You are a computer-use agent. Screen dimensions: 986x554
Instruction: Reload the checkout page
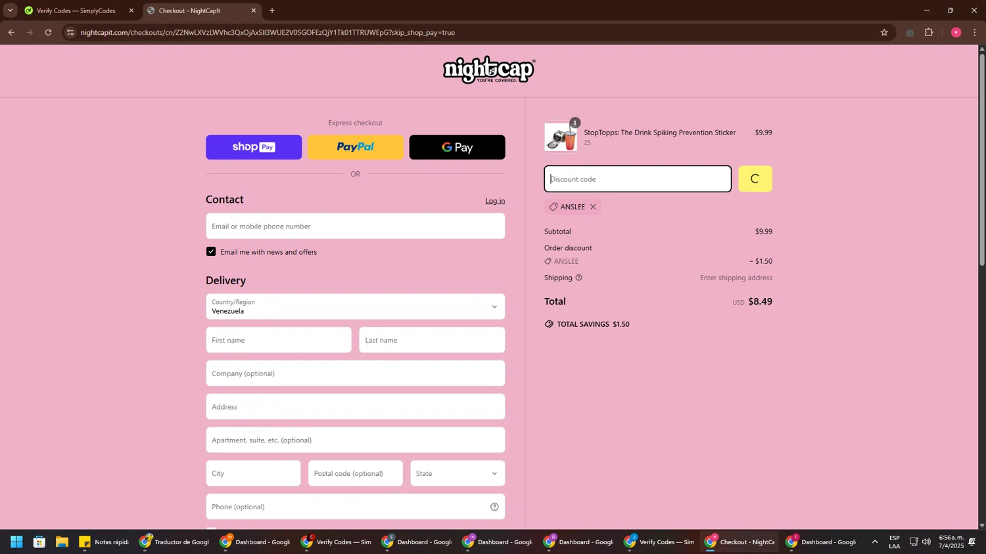tap(48, 32)
